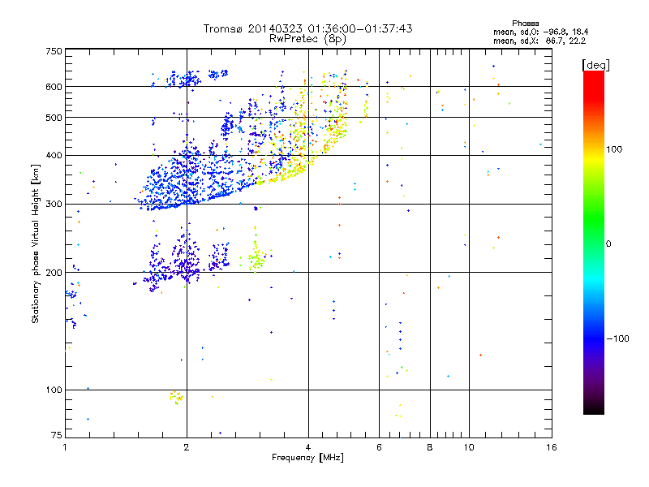Click the y-axis tick label '200'
Screen dimensions: 649x487
pyautogui.click(x=54, y=273)
